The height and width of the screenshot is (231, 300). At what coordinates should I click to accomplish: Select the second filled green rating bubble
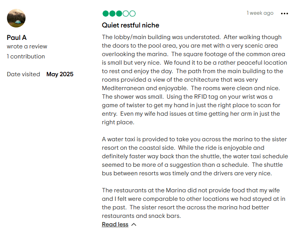point(112,14)
